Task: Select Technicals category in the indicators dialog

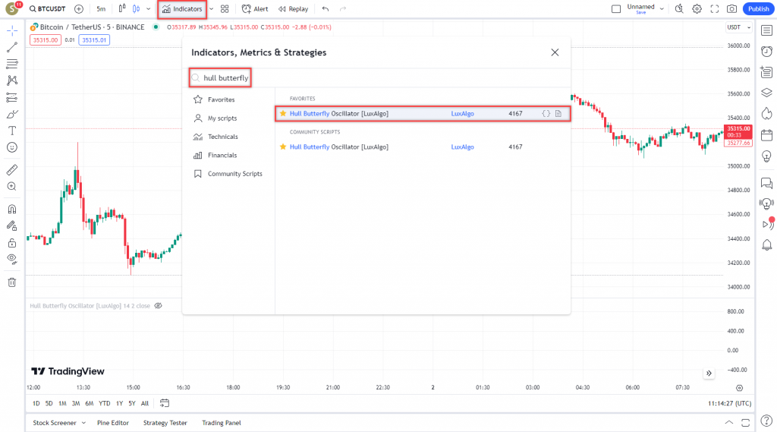Action: click(222, 137)
